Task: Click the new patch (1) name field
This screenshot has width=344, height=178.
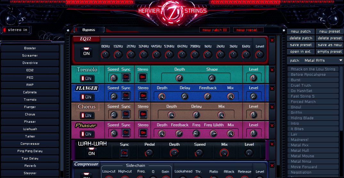Action: point(215,30)
